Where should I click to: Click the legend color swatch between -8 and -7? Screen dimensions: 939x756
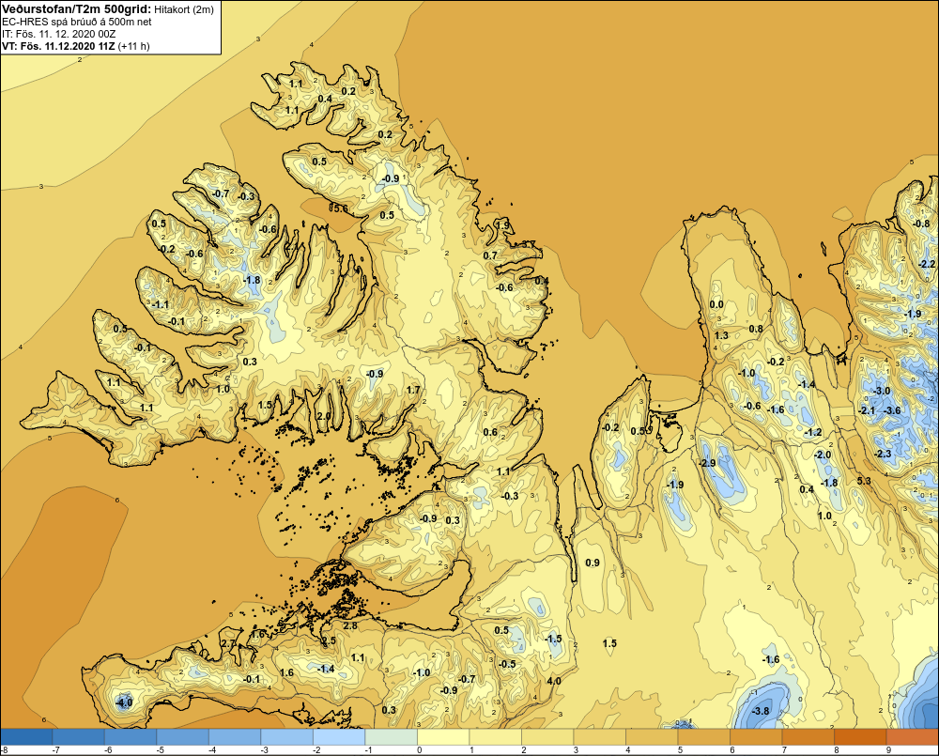tap(26, 736)
